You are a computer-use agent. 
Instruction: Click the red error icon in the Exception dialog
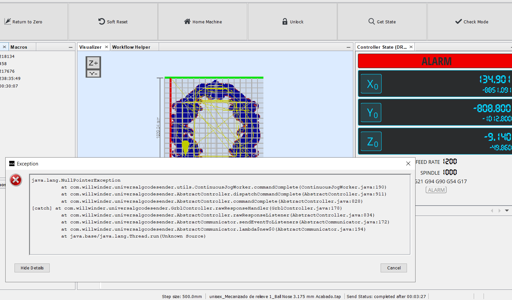click(x=15, y=180)
